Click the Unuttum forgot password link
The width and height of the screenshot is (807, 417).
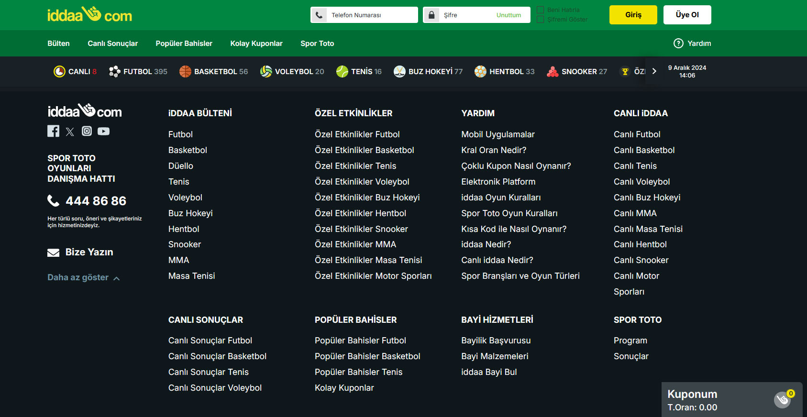(509, 15)
